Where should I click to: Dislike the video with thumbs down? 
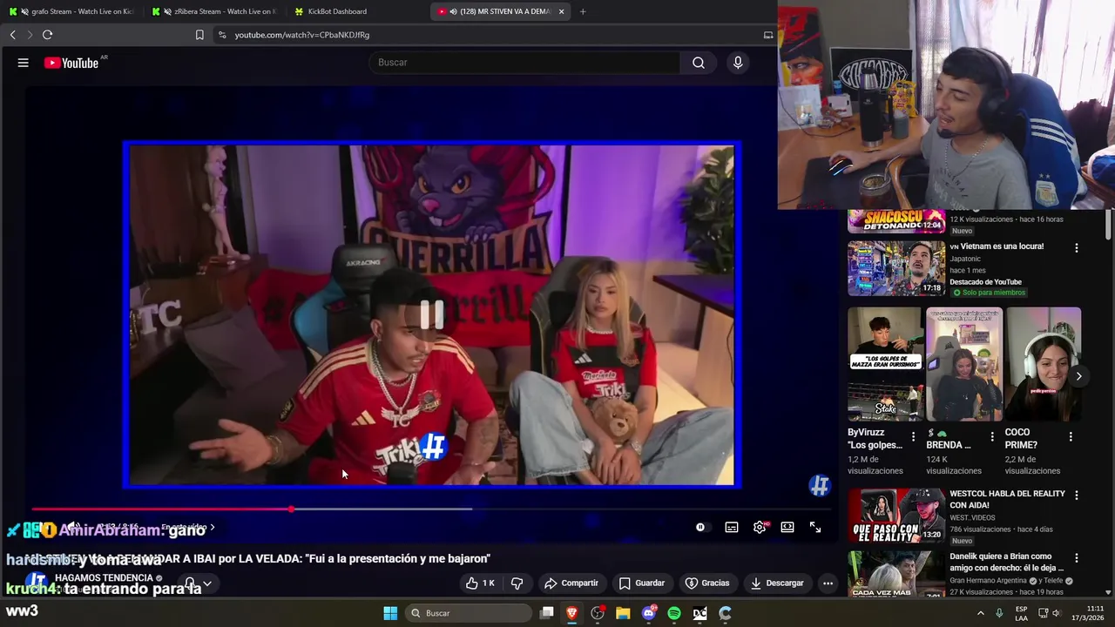517,583
